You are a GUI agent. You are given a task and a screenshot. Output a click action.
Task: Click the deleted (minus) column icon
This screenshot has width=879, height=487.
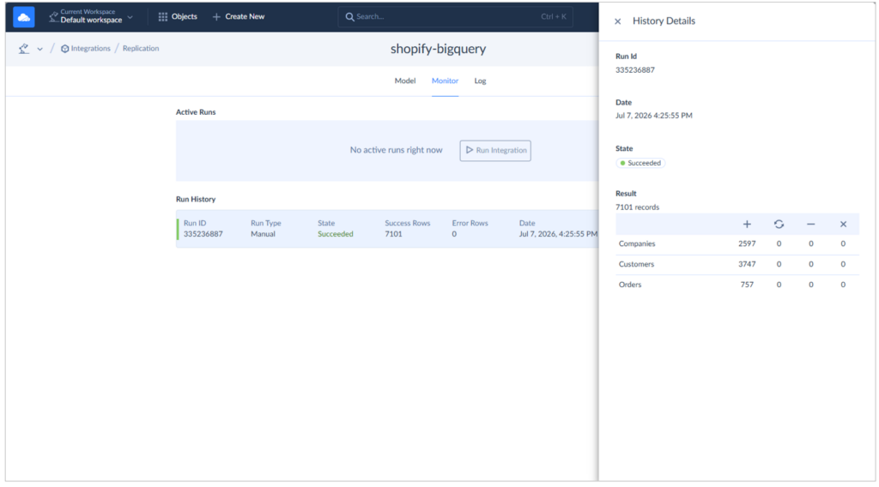810,224
